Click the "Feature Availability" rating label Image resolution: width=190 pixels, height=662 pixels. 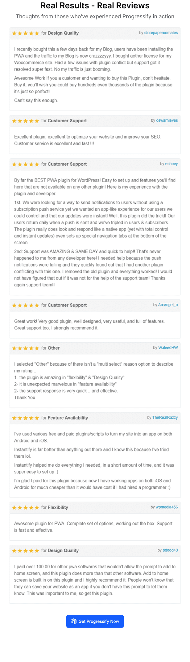(x=68, y=418)
